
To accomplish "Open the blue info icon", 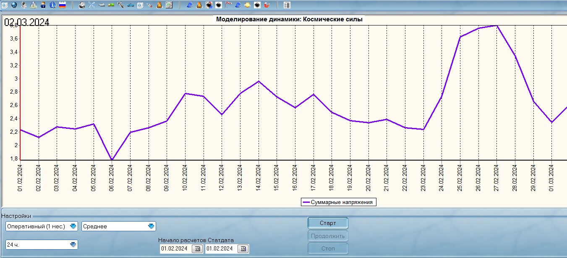I will (x=52, y=5).
